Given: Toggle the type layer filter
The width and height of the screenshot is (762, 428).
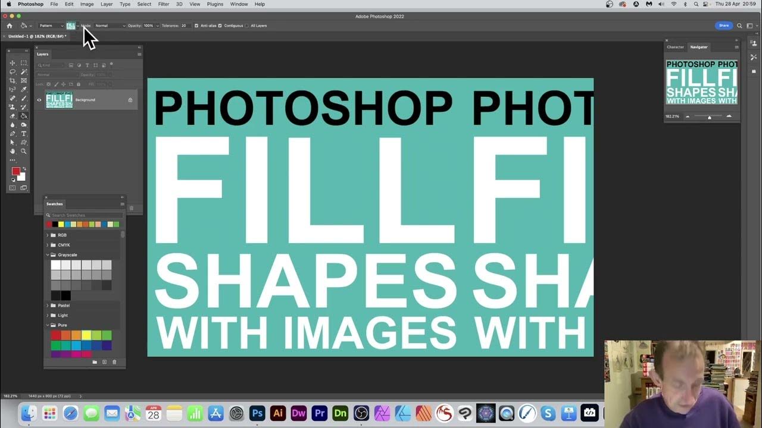Looking at the screenshot, I should point(87,65).
